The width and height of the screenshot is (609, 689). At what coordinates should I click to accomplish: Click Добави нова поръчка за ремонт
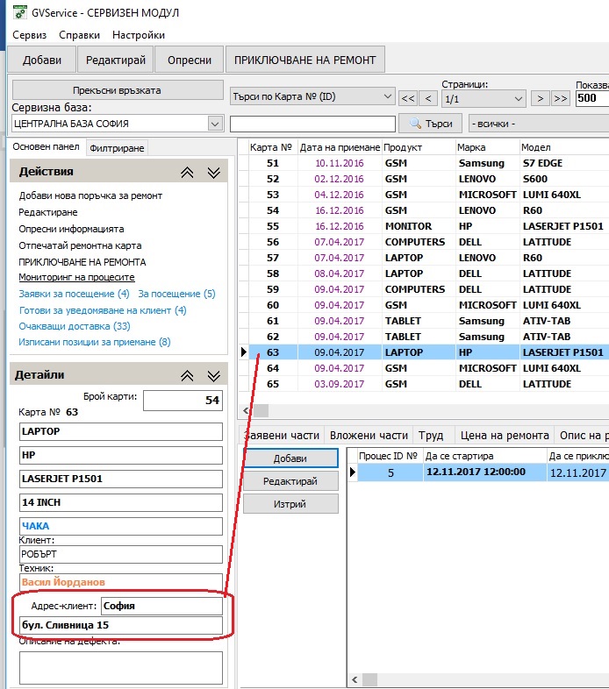90,196
